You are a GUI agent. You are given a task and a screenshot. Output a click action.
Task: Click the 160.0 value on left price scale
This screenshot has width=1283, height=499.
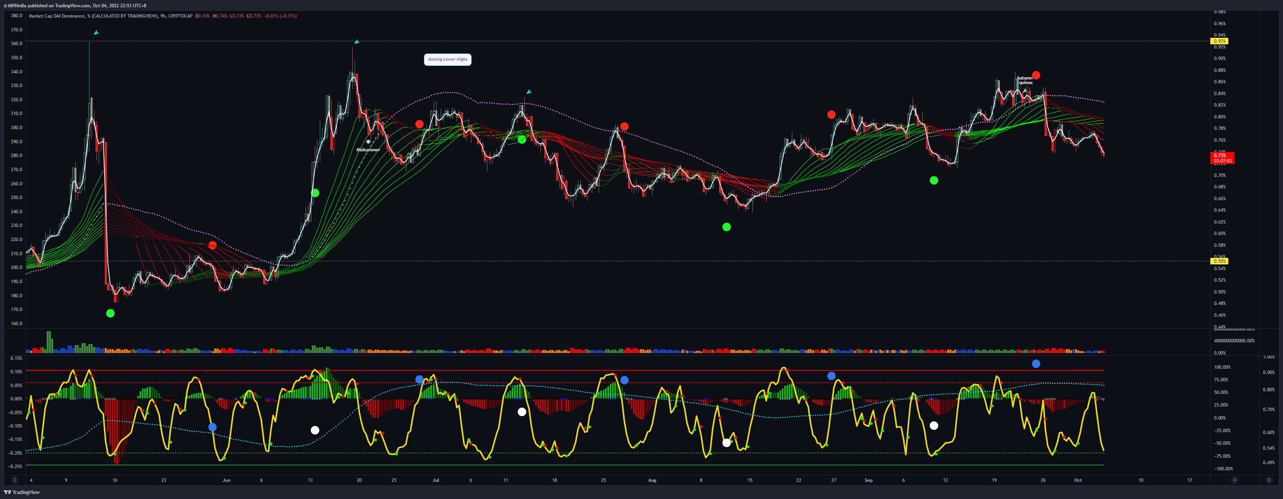16,323
